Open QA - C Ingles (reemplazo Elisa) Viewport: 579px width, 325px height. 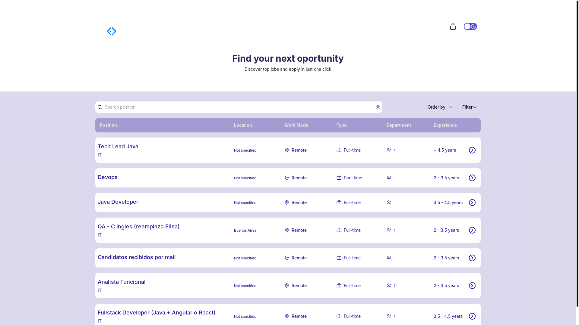point(138,227)
